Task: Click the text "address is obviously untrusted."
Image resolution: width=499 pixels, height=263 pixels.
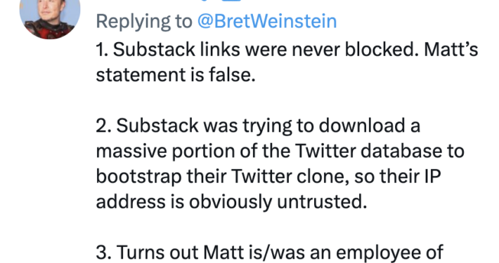Action: [x=232, y=201]
